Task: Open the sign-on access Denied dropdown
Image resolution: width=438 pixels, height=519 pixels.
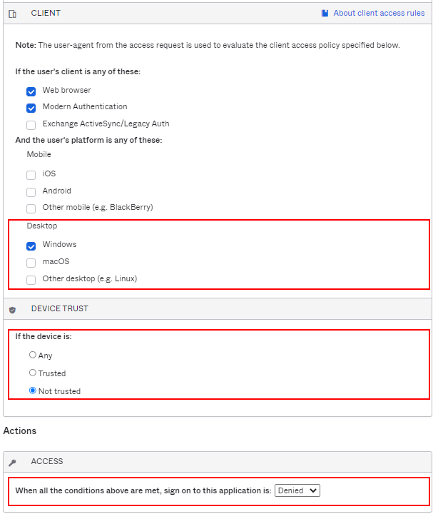Action: coord(297,490)
